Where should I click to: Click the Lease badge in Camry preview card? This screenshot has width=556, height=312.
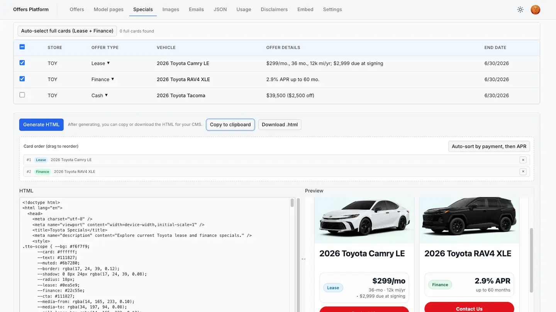pos(333,288)
